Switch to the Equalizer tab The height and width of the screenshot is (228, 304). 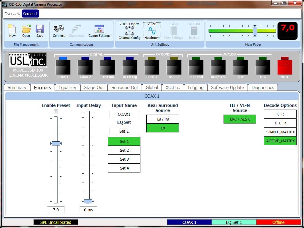coord(68,88)
